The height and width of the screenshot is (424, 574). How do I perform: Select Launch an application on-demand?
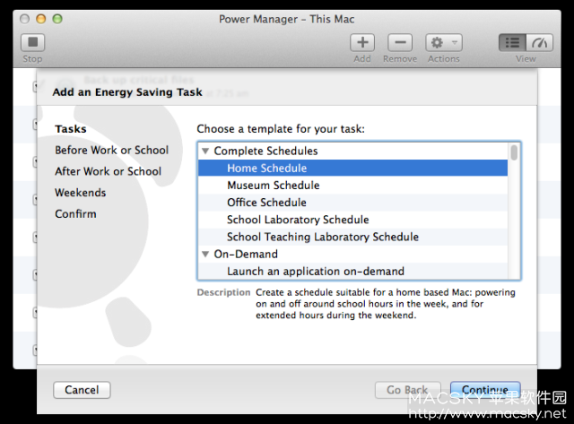pyautogui.click(x=352, y=271)
